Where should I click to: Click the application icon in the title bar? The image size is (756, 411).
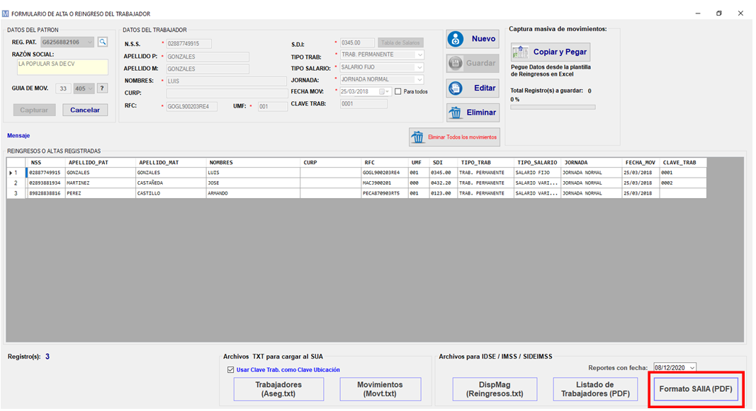coord(5,14)
